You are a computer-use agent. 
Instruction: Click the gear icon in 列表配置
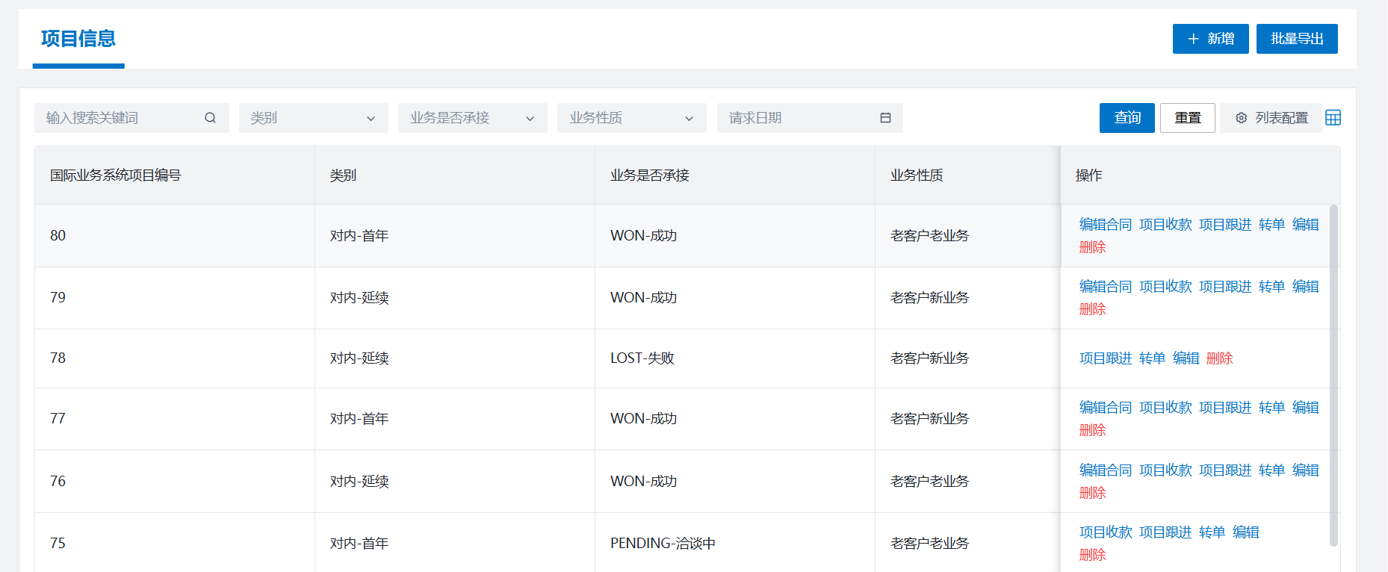coord(1241,118)
